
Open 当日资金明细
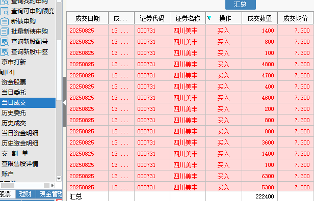pyautogui.click(x=20, y=133)
